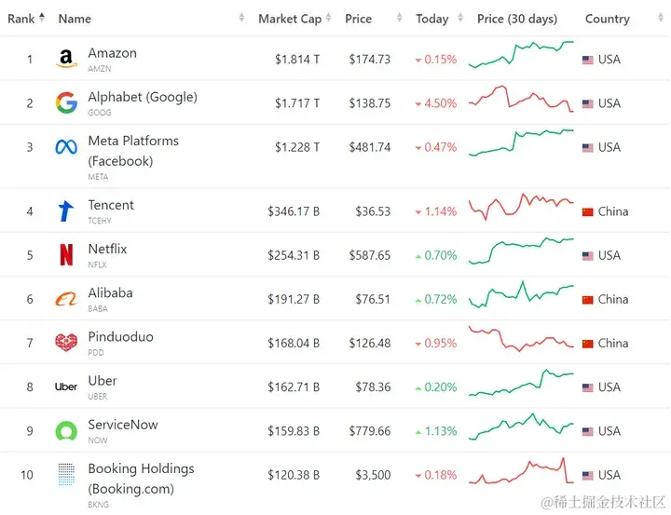Click the Meta Platforms logo icon

(65, 147)
